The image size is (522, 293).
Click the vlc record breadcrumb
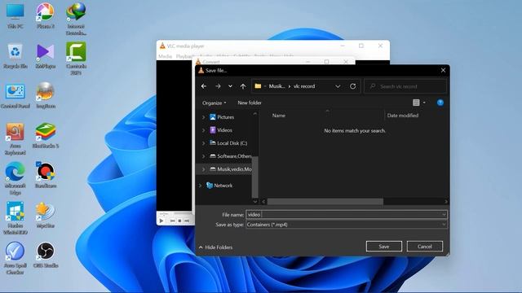[x=304, y=86]
